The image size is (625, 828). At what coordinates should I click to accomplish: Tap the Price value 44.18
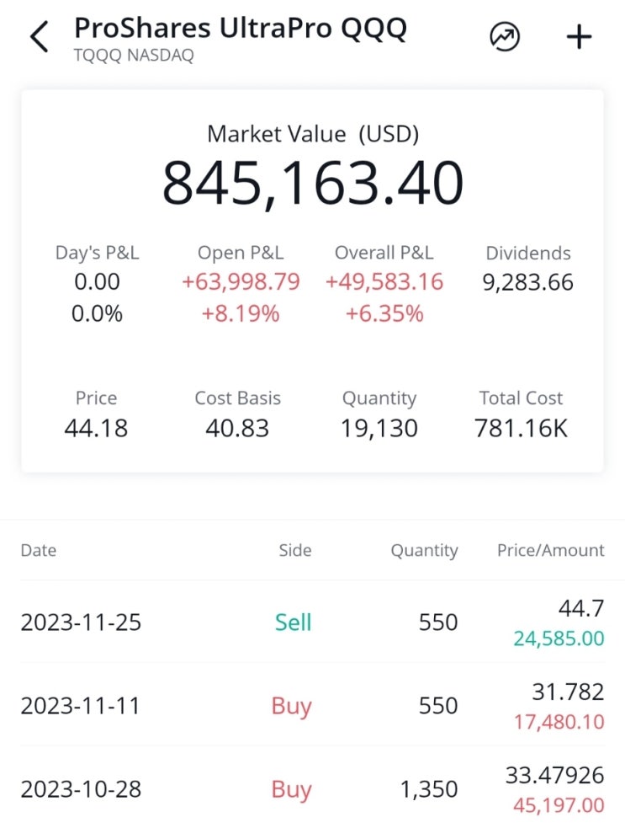pyautogui.click(x=96, y=428)
